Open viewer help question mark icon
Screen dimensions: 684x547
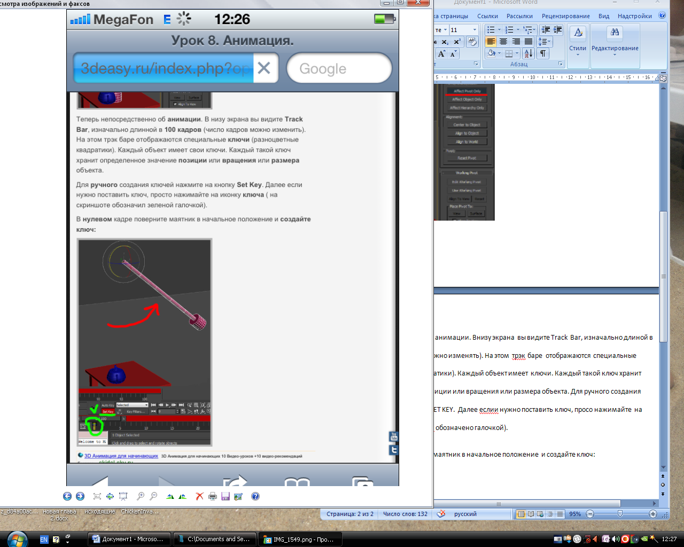click(255, 496)
